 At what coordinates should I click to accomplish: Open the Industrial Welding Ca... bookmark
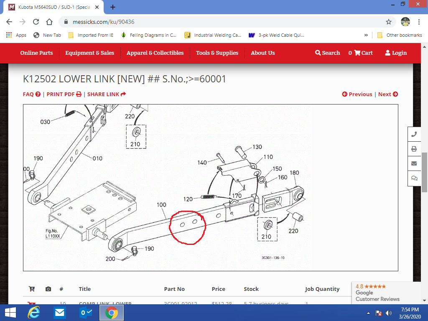[213, 35]
